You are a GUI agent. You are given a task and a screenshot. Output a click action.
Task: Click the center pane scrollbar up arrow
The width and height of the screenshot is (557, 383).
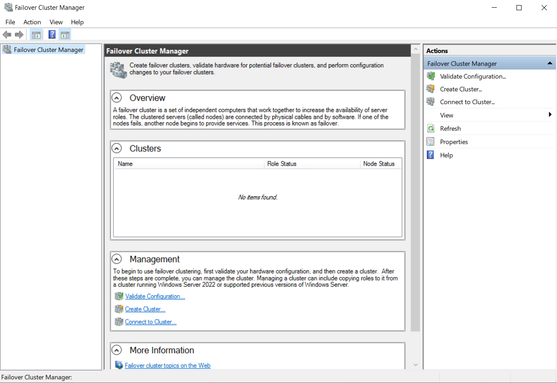pos(416,49)
